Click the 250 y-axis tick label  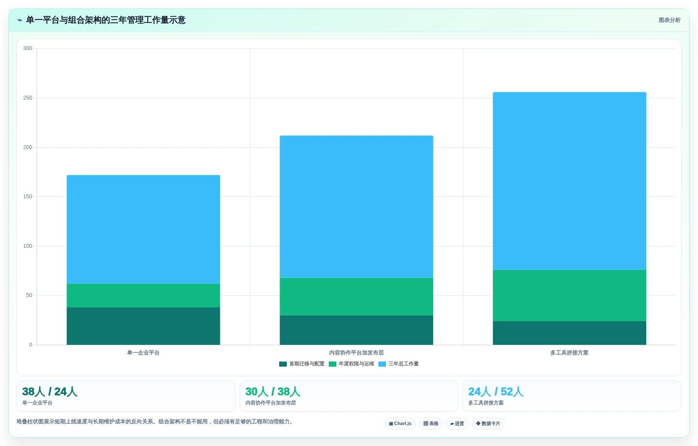tap(28, 98)
